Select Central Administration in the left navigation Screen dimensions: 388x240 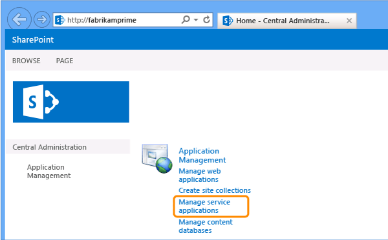click(x=50, y=147)
